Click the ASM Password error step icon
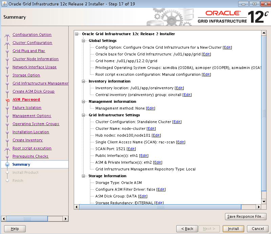Viewport: 271px width, 234px height. (x=7, y=100)
